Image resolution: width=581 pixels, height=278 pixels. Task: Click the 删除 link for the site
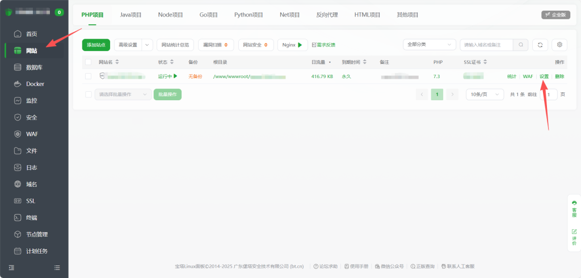559,76
